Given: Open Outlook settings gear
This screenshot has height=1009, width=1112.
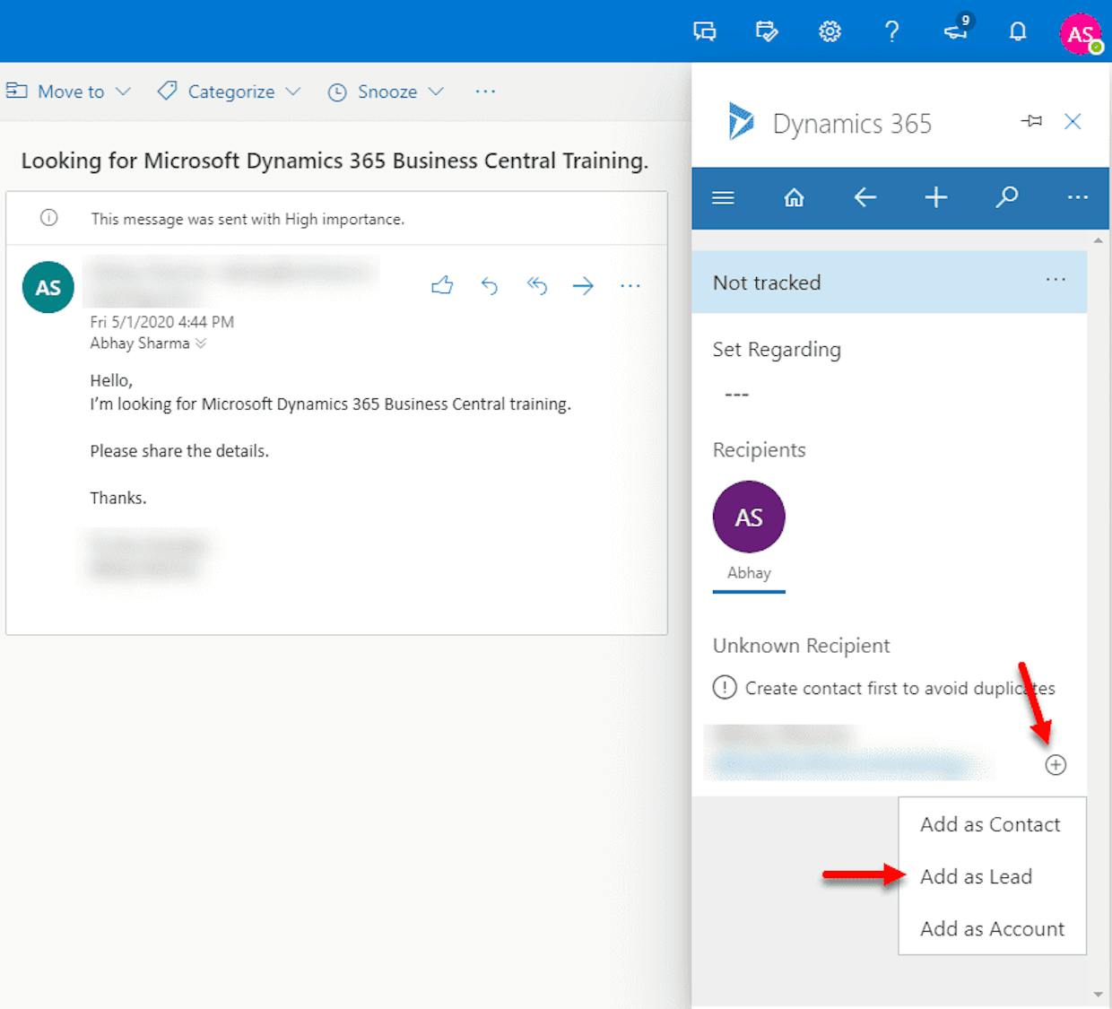Looking at the screenshot, I should [x=830, y=32].
